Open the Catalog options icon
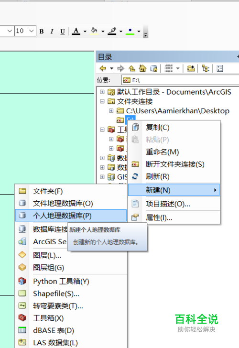Screen dimensions: 239x348 pos(220,68)
